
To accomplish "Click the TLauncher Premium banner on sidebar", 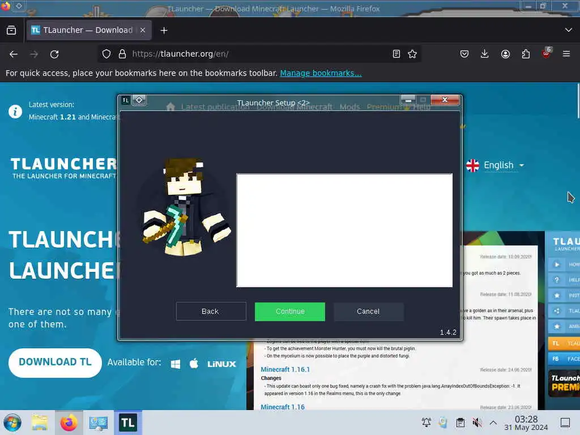I will tap(564, 383).
